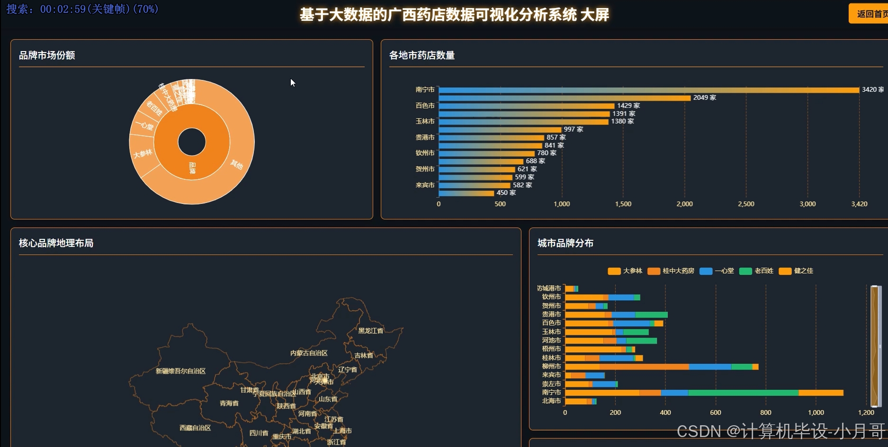Click the 玉林市 bar showing 1380 家
Image resolution: width=888 pixels, height=447 pixels.
(523, 122)
